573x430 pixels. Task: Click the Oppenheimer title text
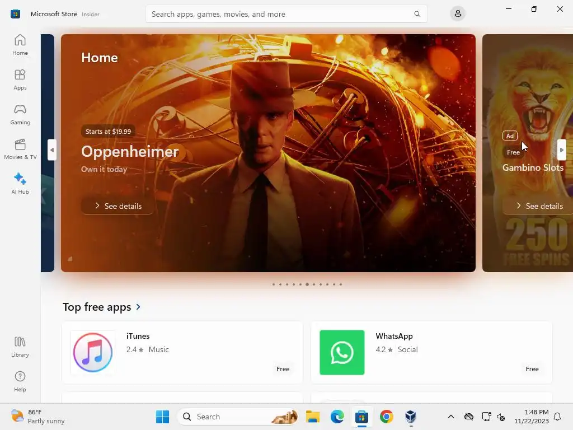coord(130,151)
